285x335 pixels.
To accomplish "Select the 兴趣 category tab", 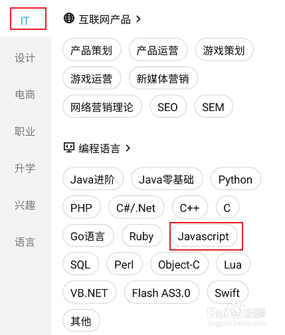I will (25, 205).
